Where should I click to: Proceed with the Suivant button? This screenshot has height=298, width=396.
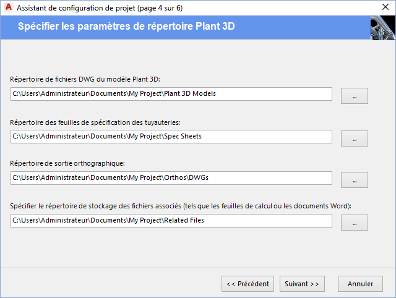coord(302,284)
